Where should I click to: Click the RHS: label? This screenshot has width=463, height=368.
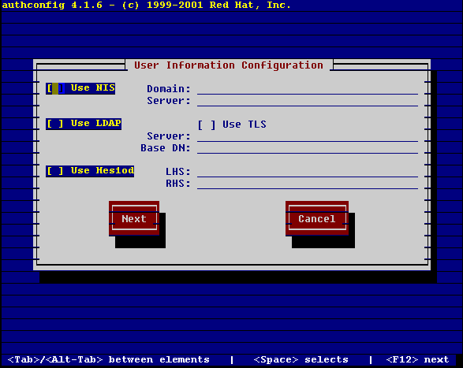[x=178, y=184]
